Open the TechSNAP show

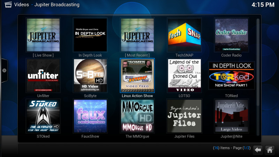click(x=184, y=35)
